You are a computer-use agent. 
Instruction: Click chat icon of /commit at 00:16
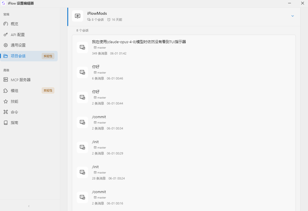[x=82, y=197]
